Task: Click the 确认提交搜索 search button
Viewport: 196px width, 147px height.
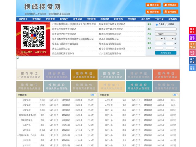Action: pos(166,53)
